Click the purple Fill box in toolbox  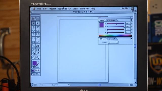(34, 63)
